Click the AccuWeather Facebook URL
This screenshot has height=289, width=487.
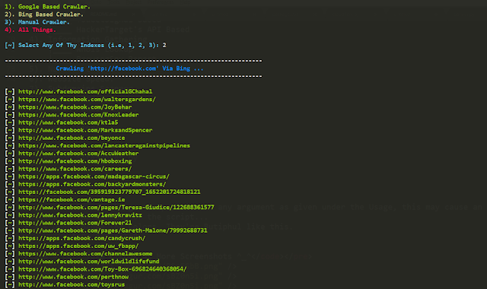tap(78, 154)
